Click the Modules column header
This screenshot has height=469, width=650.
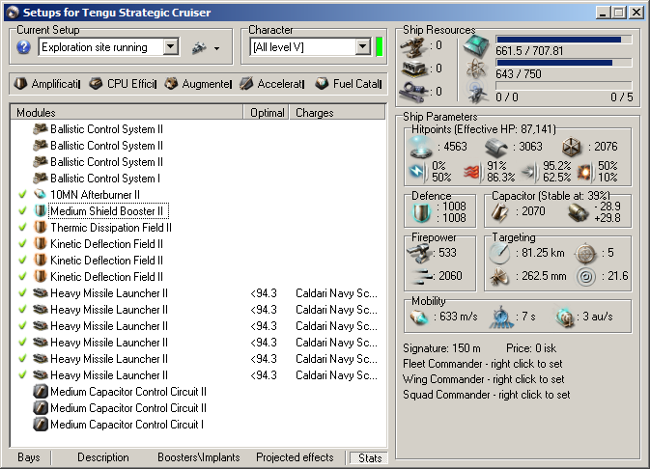127,112
